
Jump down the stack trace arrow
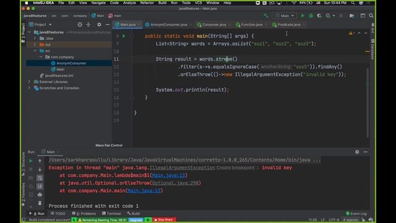tap(40, 169)
